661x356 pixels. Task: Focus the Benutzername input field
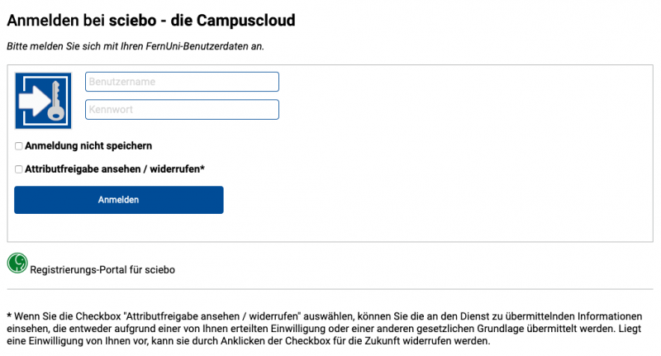[182, 82]
